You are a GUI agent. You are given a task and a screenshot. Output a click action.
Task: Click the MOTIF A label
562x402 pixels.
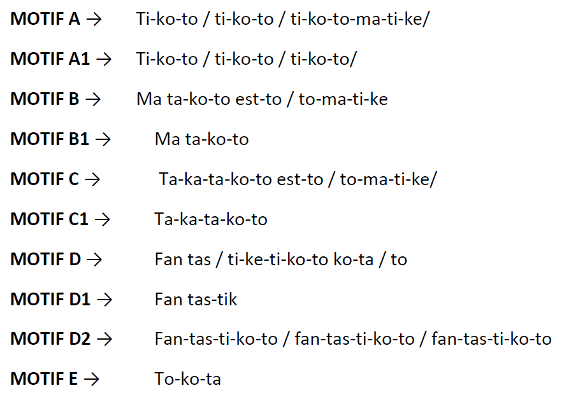(45, 19)
